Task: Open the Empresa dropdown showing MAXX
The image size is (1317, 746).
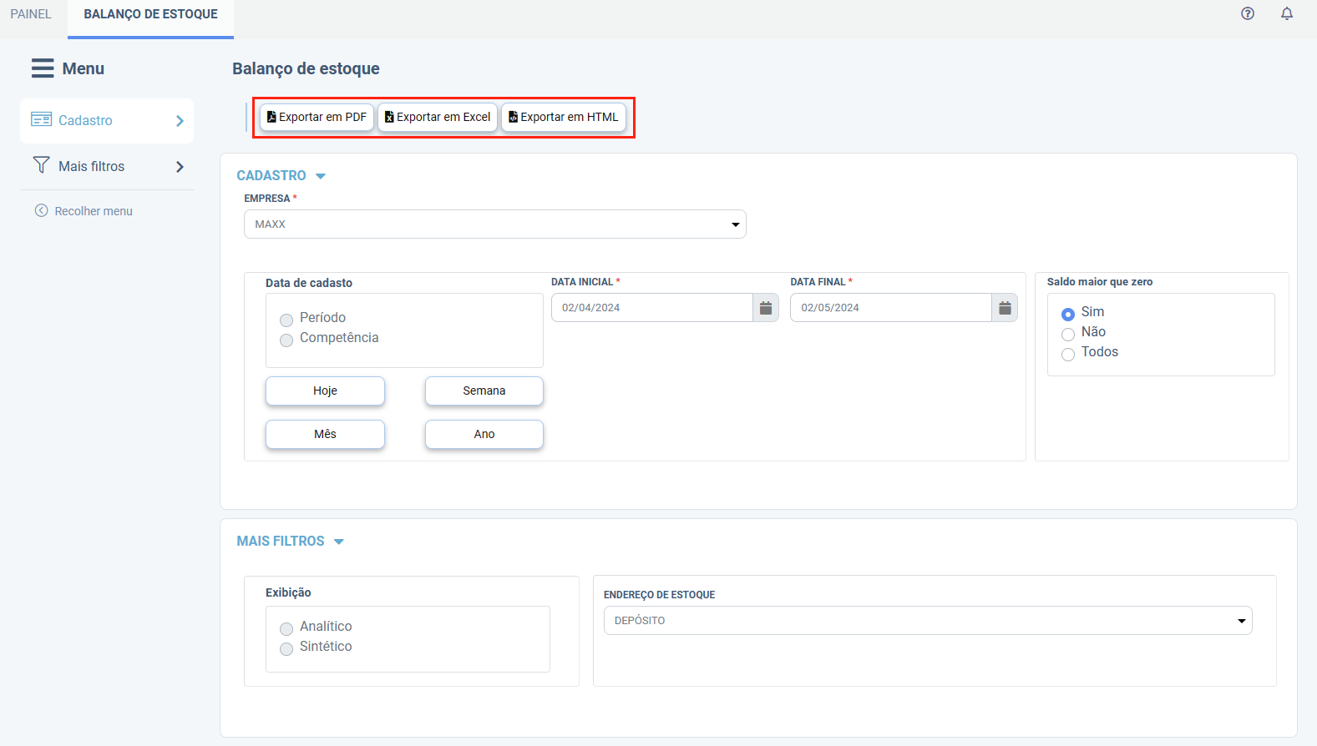Action: point(495,224)
